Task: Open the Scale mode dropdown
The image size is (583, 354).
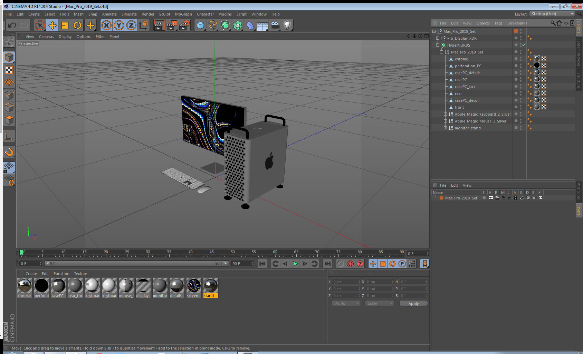Action: coord(380,303)
